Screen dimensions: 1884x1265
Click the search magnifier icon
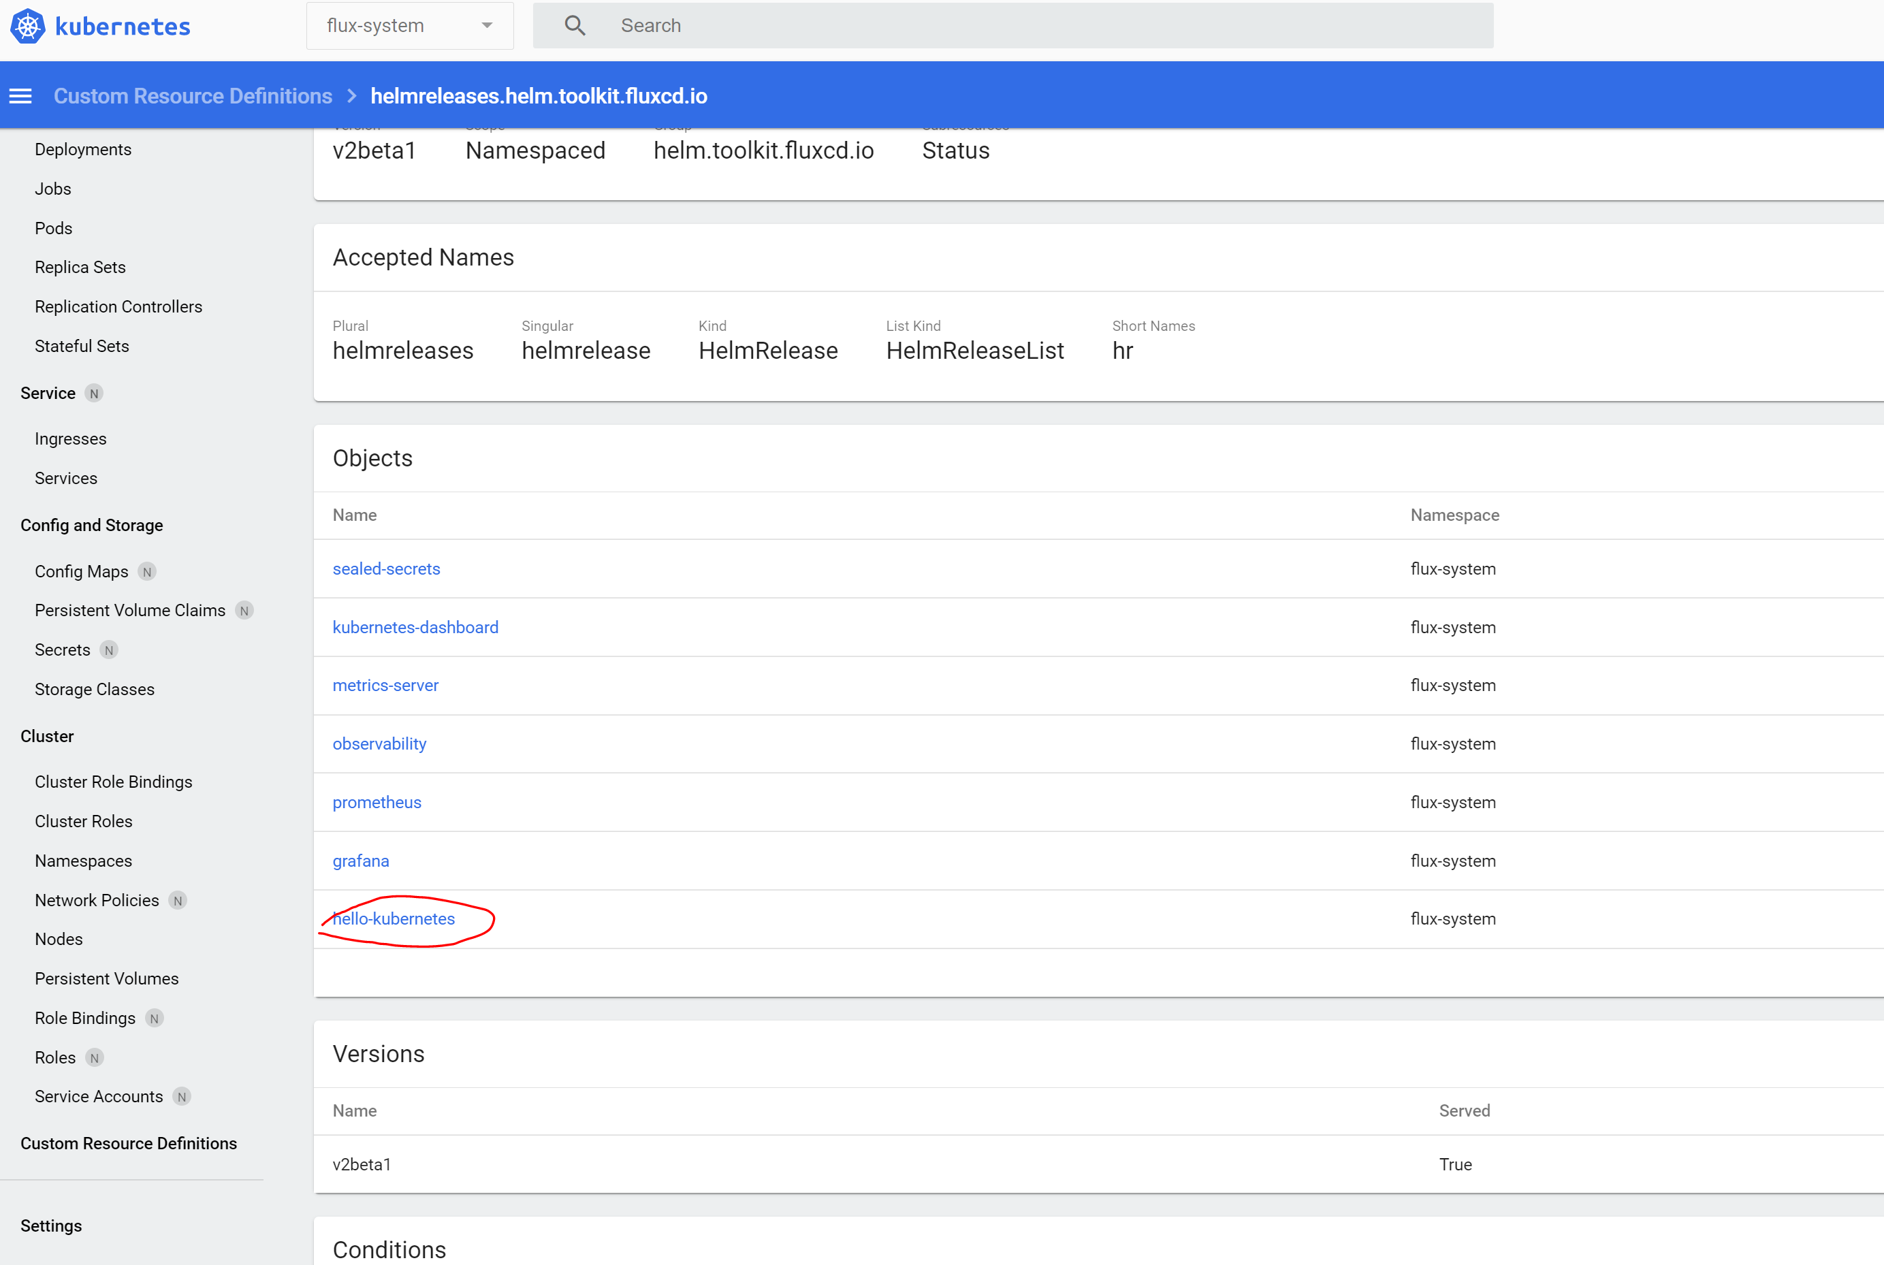575,26
